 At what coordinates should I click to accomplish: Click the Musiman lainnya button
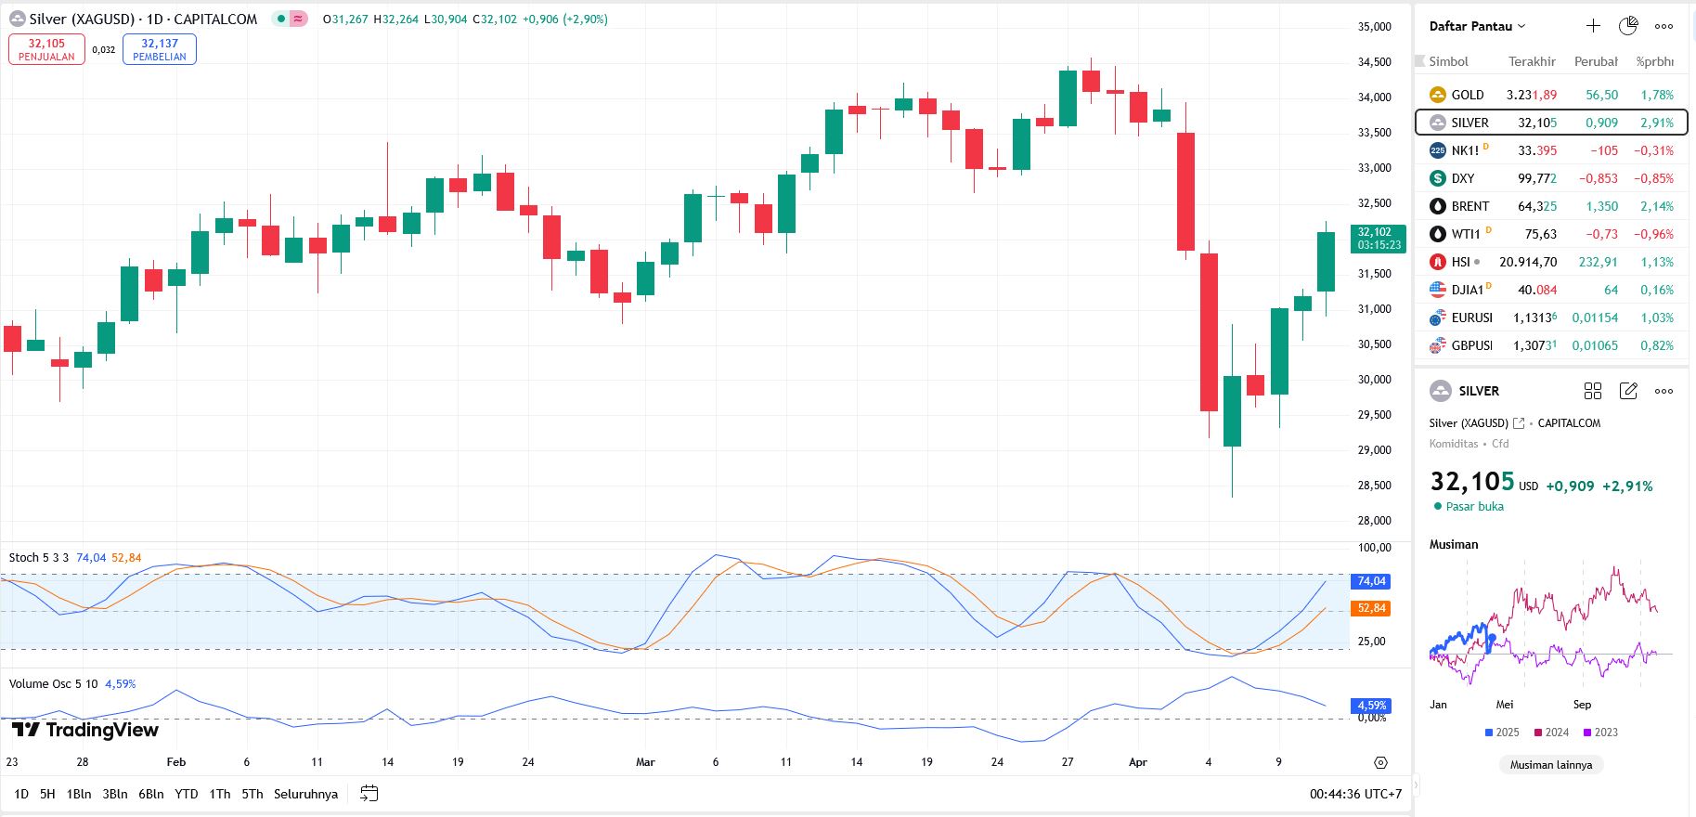tap(1550, 765)
